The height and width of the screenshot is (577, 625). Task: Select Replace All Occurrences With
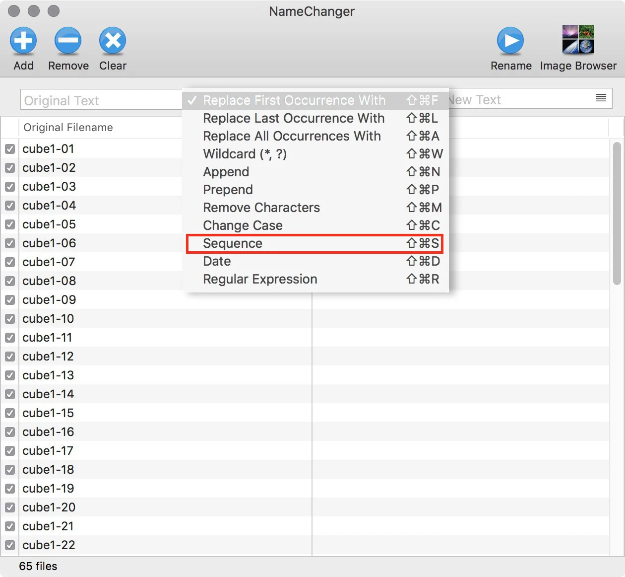coord(315,136)
